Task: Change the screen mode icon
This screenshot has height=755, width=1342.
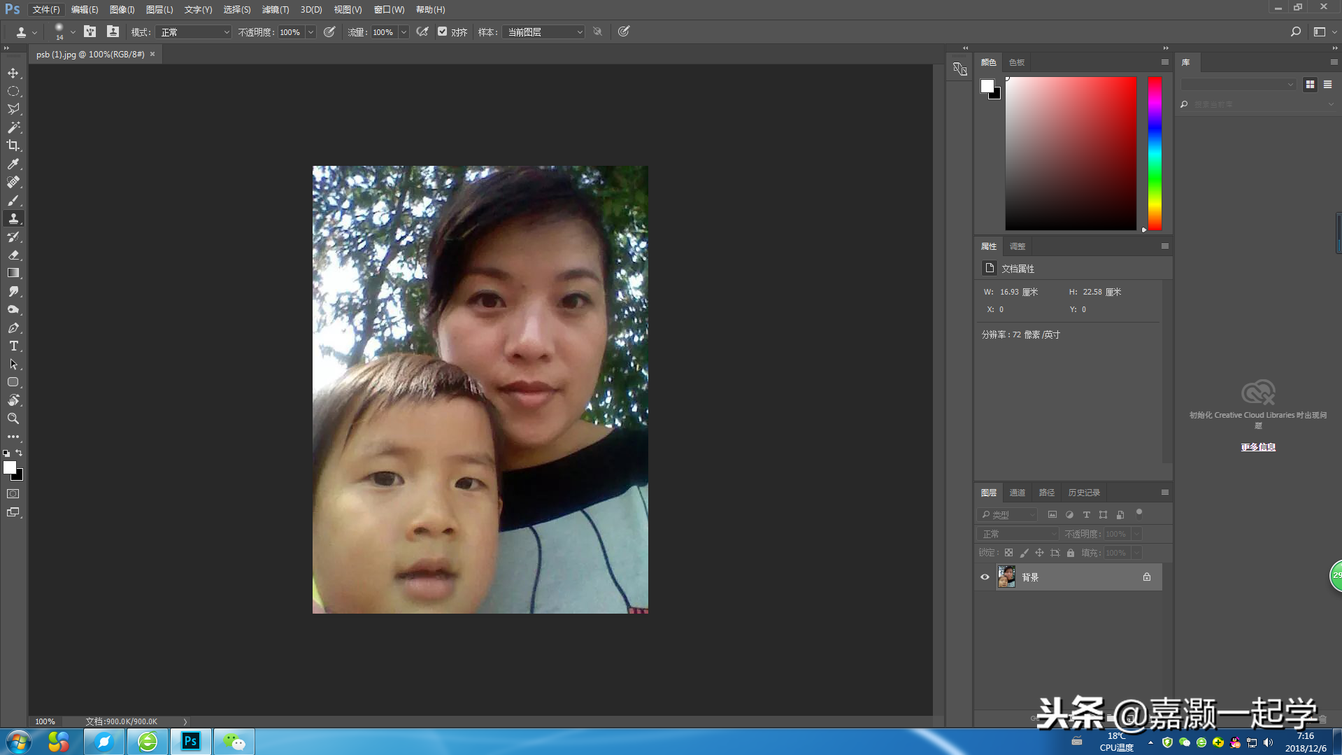Action: coord(13,512)
